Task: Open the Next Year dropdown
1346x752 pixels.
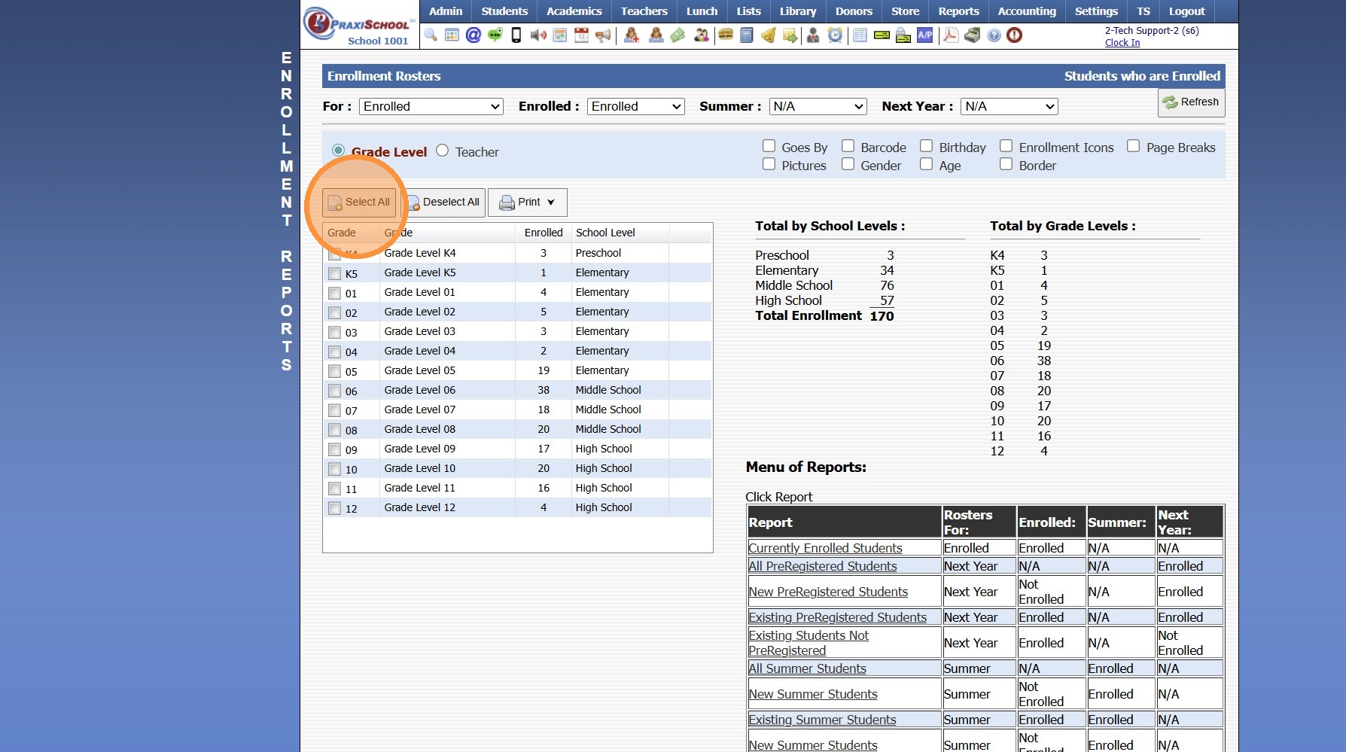Action: tap(1009, 107)
